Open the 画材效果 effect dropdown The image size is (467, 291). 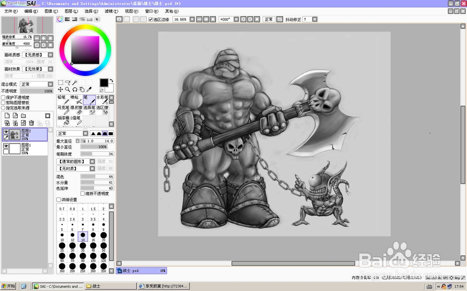[x=50, y=69]
